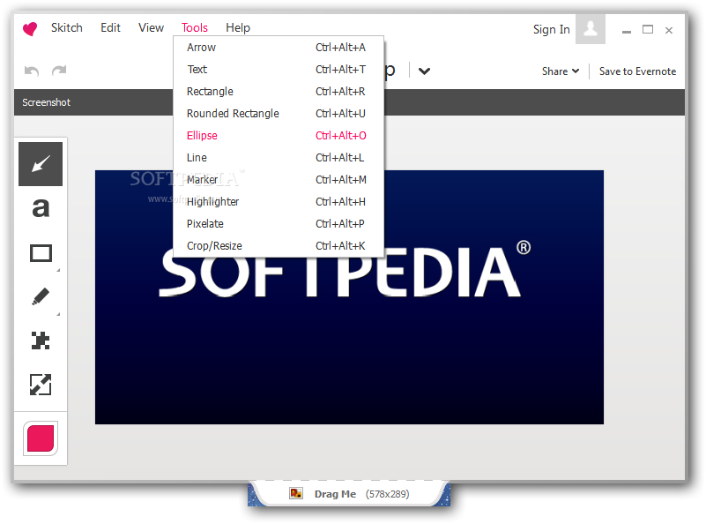Click Save to Evernote button
This screenshot has width=706, height=524.
(637, 71)
